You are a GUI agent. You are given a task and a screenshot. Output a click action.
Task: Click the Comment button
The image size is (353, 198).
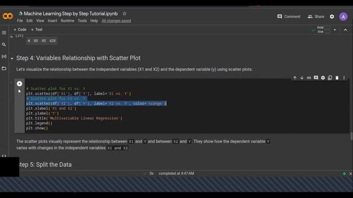click(x=288, y=16)
